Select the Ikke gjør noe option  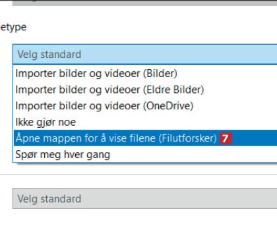tap(145, 122)
